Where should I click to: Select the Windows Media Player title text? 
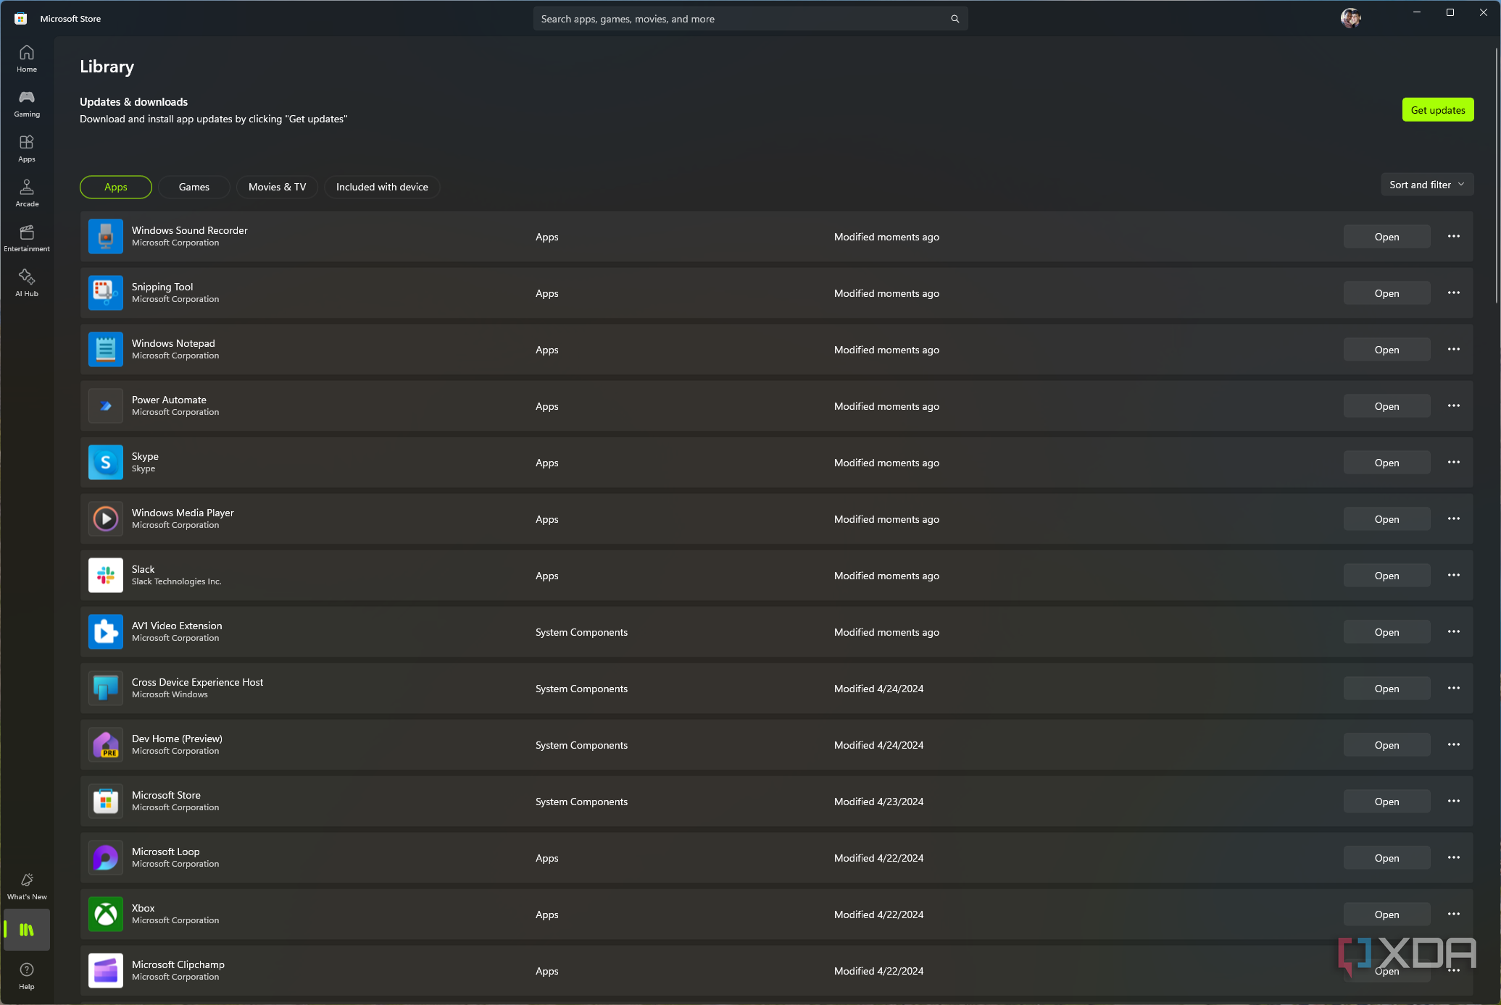pyautogui.click(x=183, y=513)
